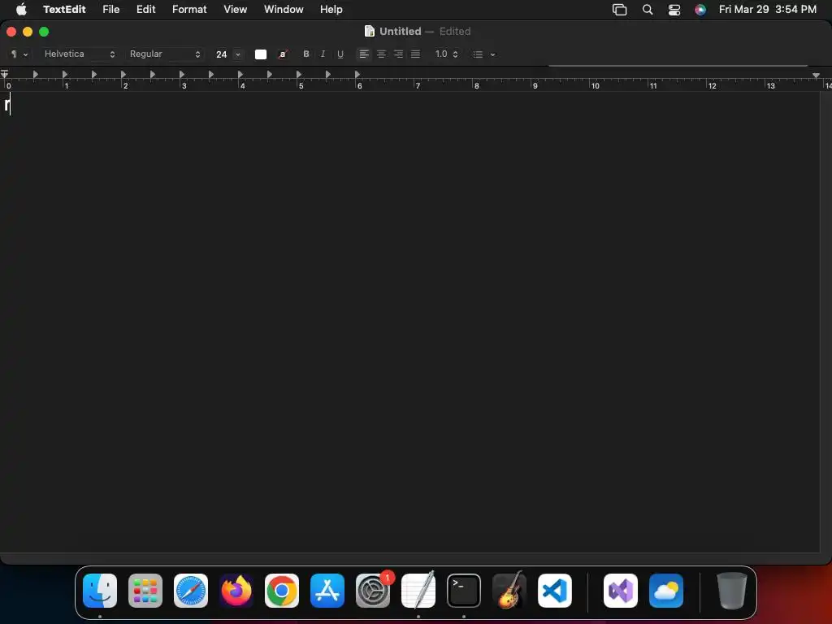Open the Trash from the Dock

[x=732, y=591]
